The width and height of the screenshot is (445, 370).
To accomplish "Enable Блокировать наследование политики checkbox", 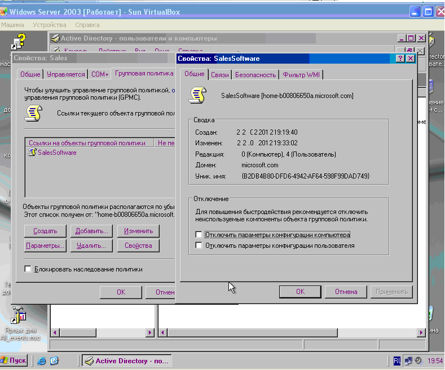I will [x=28, y=269].
